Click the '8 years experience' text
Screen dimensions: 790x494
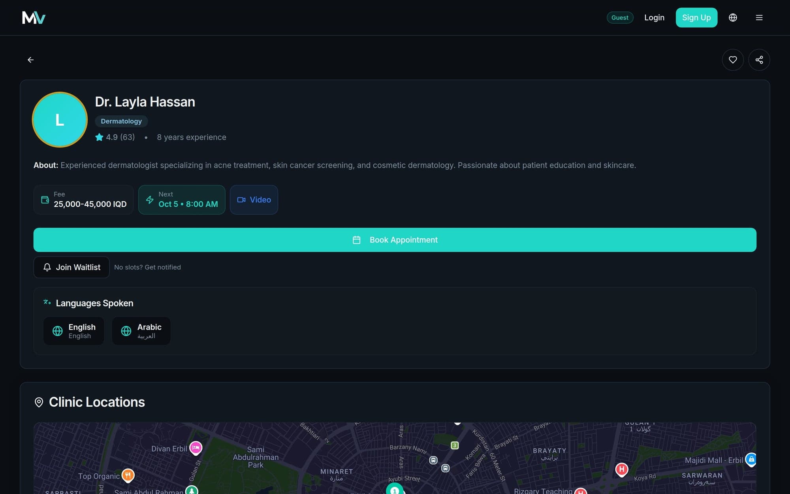(192, 137)
